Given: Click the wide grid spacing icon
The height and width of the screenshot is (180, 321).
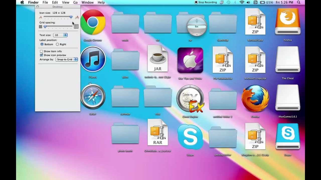Looking at the screenshot, I should [76, 26].
